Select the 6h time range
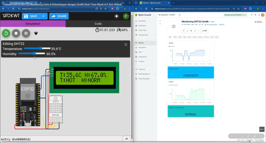The image size is (266, 143). click(180, 37)
